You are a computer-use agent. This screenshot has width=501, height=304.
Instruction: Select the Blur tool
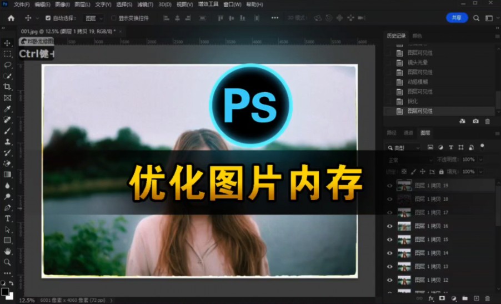[7, 186]
